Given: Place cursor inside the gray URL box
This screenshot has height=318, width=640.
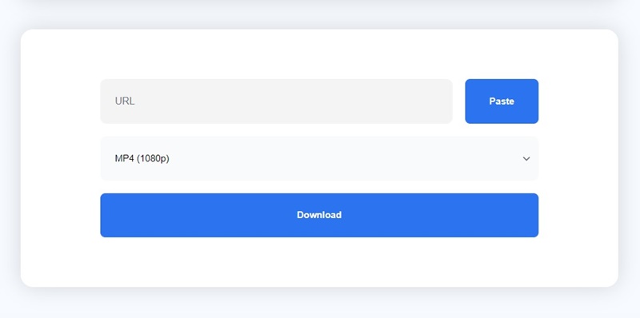Looking at the screenshot, I should coord(276,101).
